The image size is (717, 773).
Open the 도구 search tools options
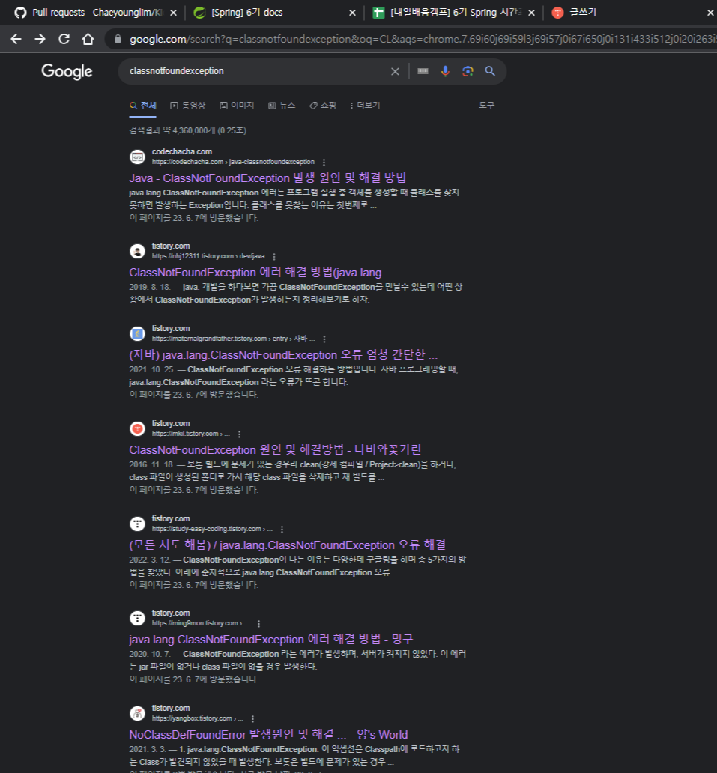486,106
